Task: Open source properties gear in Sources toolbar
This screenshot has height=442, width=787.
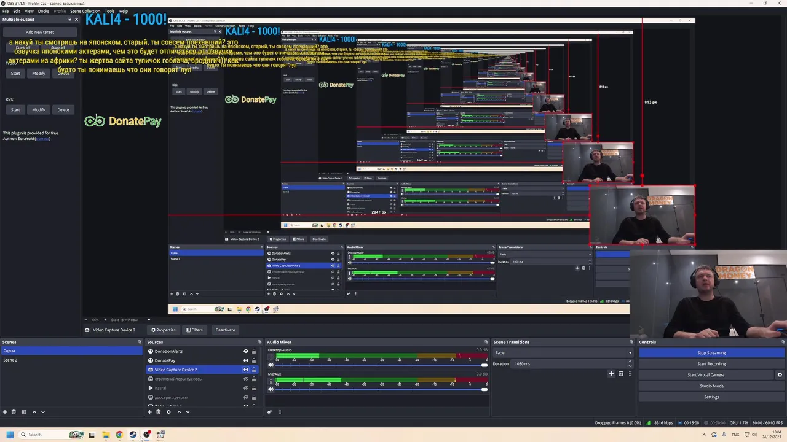Action: [x=168, y=412]
